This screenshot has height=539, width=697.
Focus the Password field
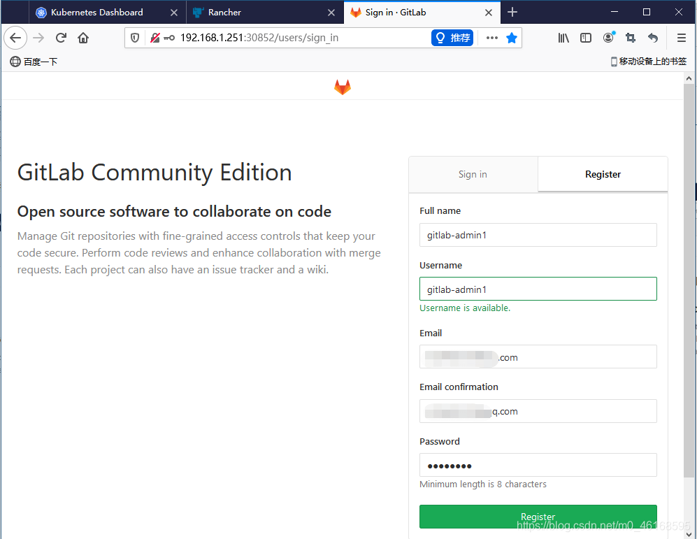tap(538, 465)
